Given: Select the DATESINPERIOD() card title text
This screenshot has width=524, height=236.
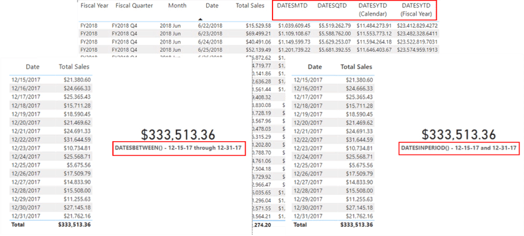Looking at the screenshot, I should click(459, 147).
